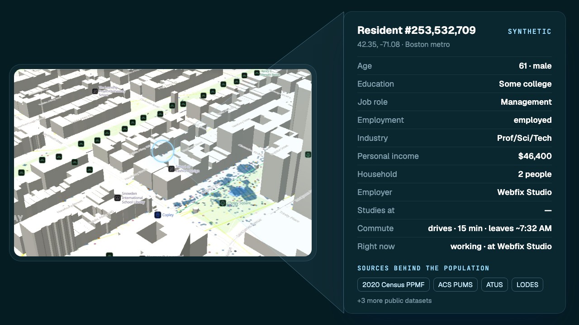The width and height of the screenshot is (579, 325).
Task: Click the commute value drives · 15 min
Action: click(x=490, y=228)
